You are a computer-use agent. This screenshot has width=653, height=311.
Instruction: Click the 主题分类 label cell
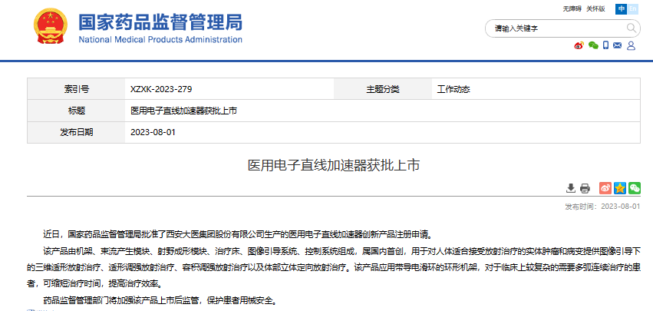[x=383, y=89]
